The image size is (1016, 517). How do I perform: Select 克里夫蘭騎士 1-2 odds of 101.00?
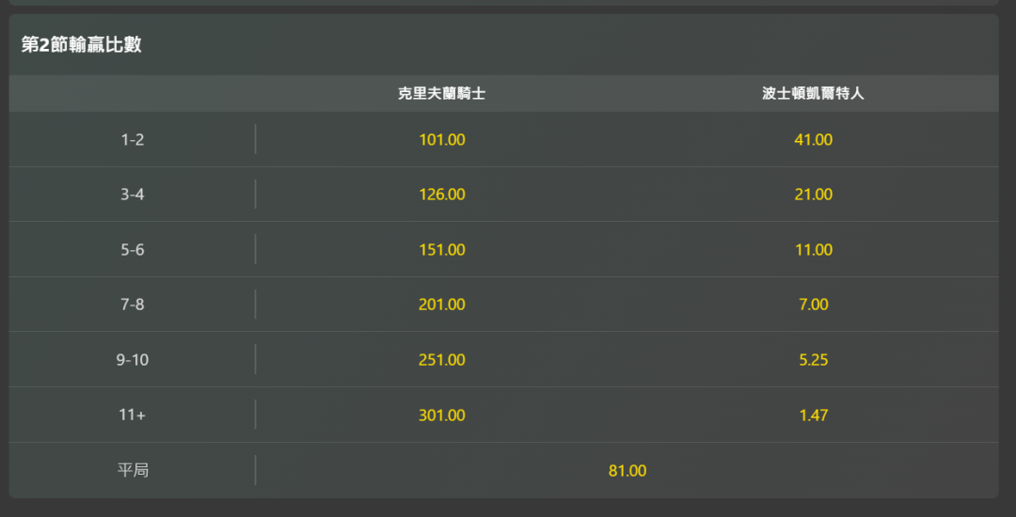click(442, 140)
